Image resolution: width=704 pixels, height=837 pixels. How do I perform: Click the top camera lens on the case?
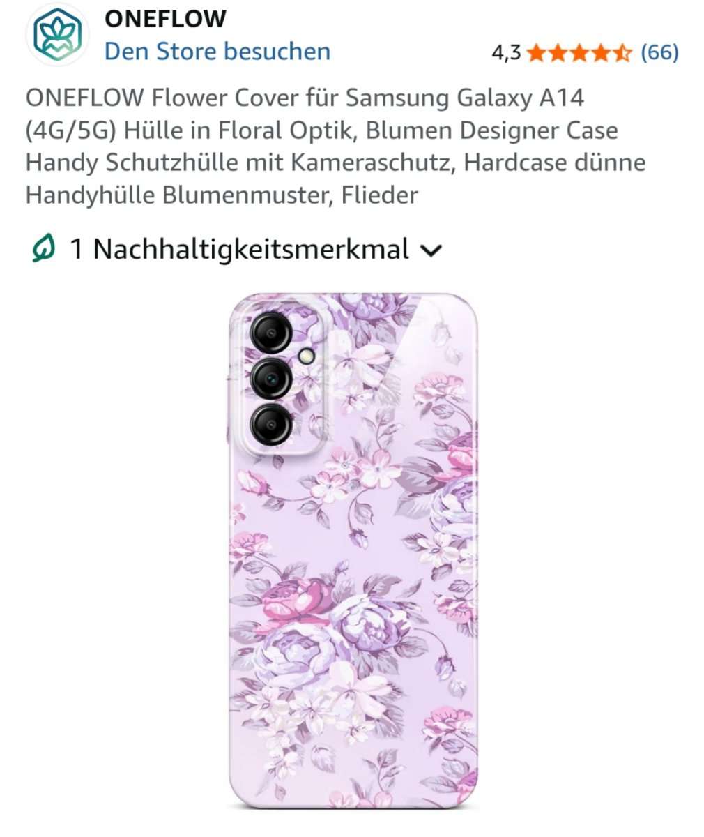click(270, 333)
